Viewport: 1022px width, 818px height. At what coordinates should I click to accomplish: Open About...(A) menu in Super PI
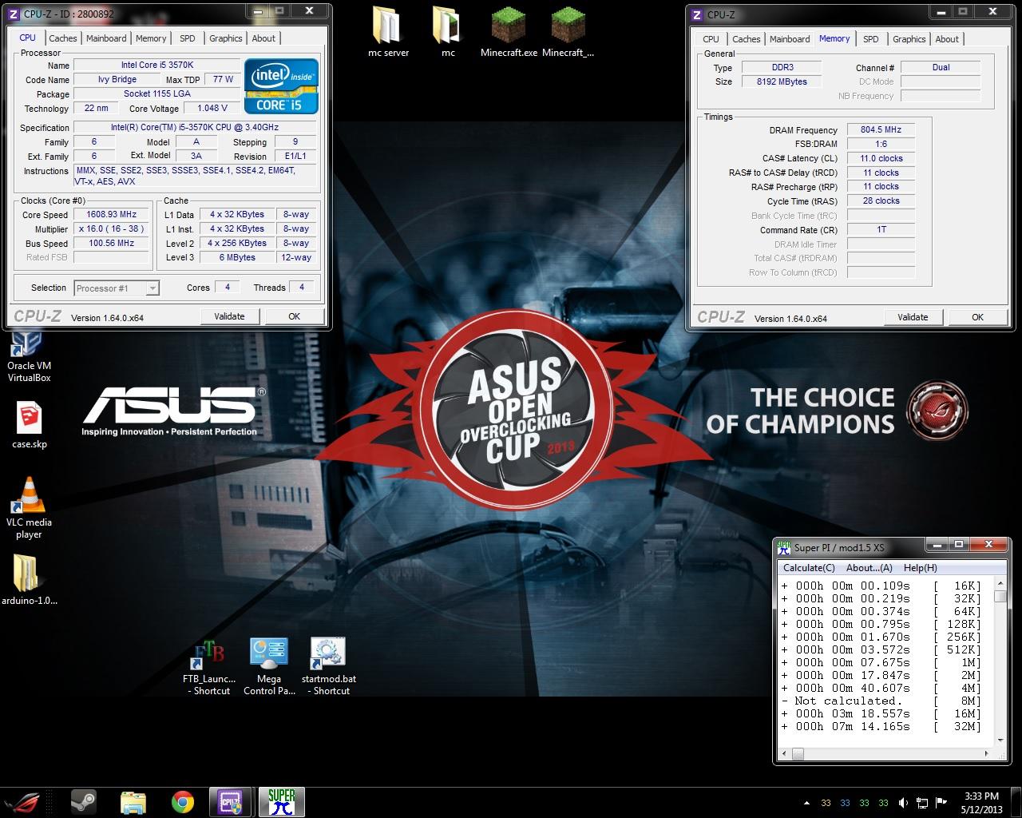[869, 568]
